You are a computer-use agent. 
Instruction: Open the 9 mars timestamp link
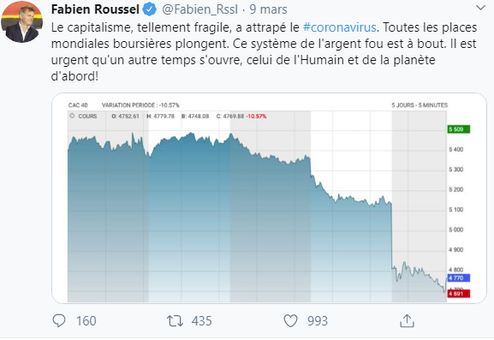[269, 9]
